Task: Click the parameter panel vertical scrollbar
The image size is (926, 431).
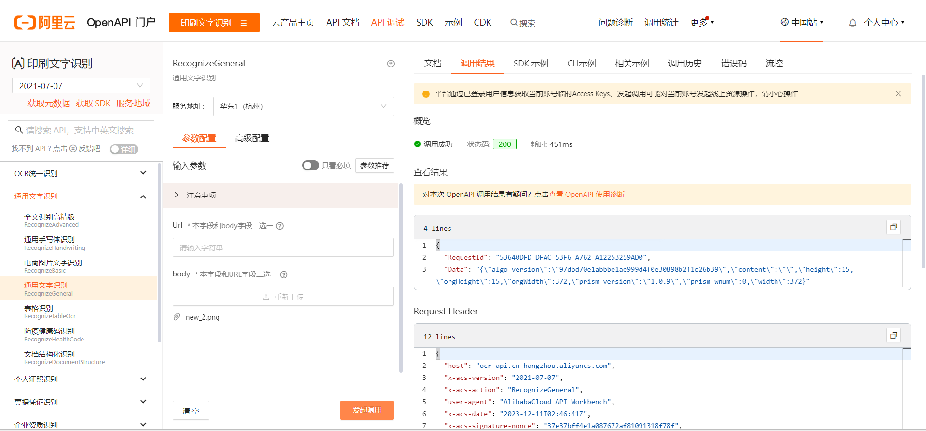Action: 401,278
